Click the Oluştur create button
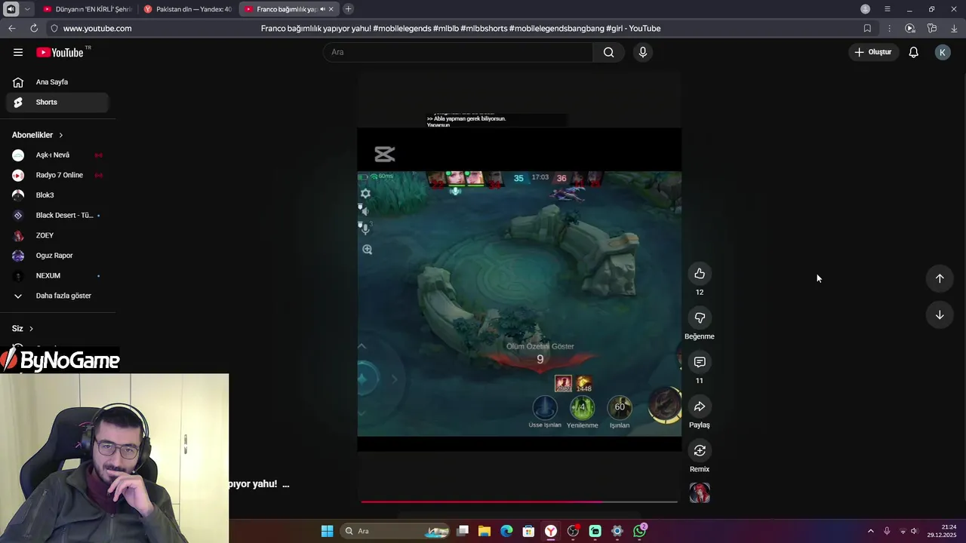Image resolution: width=966 pixels, height=543 pixels. pyautogui.click(x=873, y=52)
